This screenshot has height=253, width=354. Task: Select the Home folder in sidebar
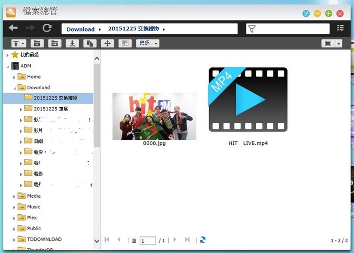click(34, 77)
